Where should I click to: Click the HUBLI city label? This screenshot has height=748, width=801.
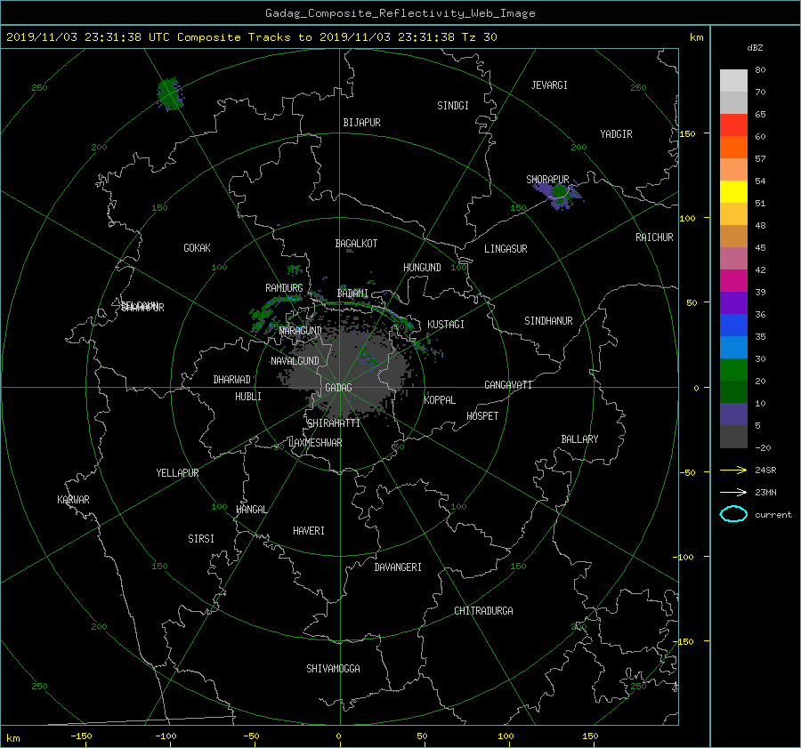coord(248,397)
